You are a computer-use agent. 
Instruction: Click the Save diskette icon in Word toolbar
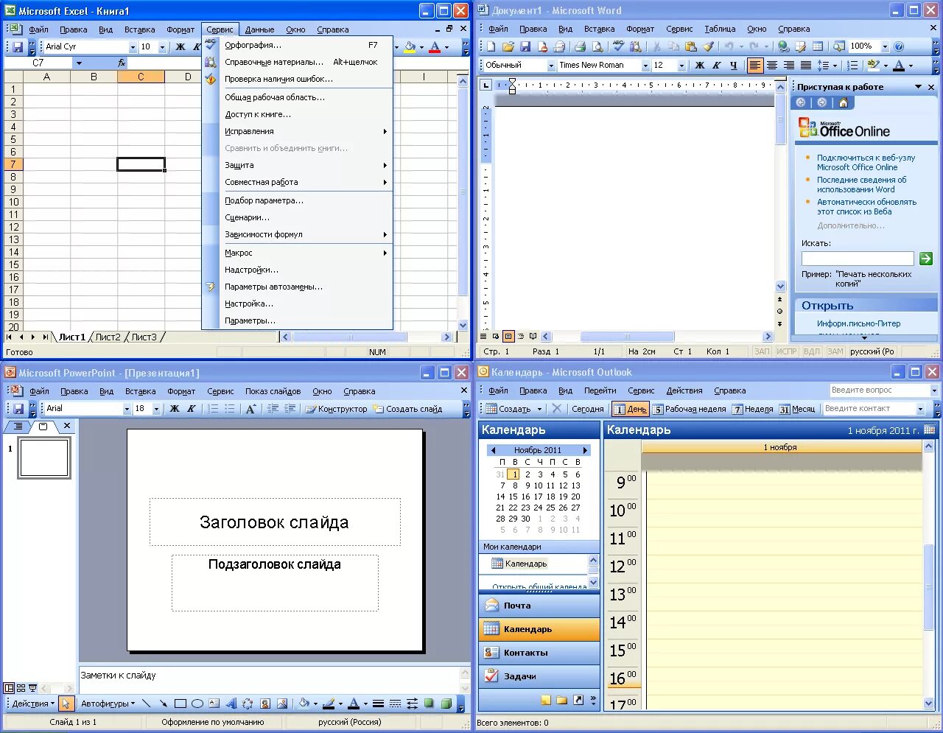coord(525,46)
